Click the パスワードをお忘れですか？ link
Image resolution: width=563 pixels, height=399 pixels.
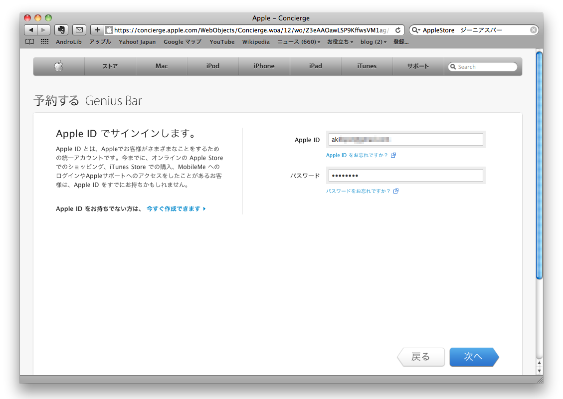point(359,191)
